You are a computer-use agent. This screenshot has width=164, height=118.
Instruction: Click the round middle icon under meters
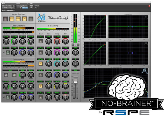click(75, 44)
